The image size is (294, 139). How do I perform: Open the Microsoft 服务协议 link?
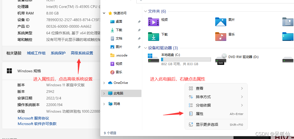click(x=33, y=118)
